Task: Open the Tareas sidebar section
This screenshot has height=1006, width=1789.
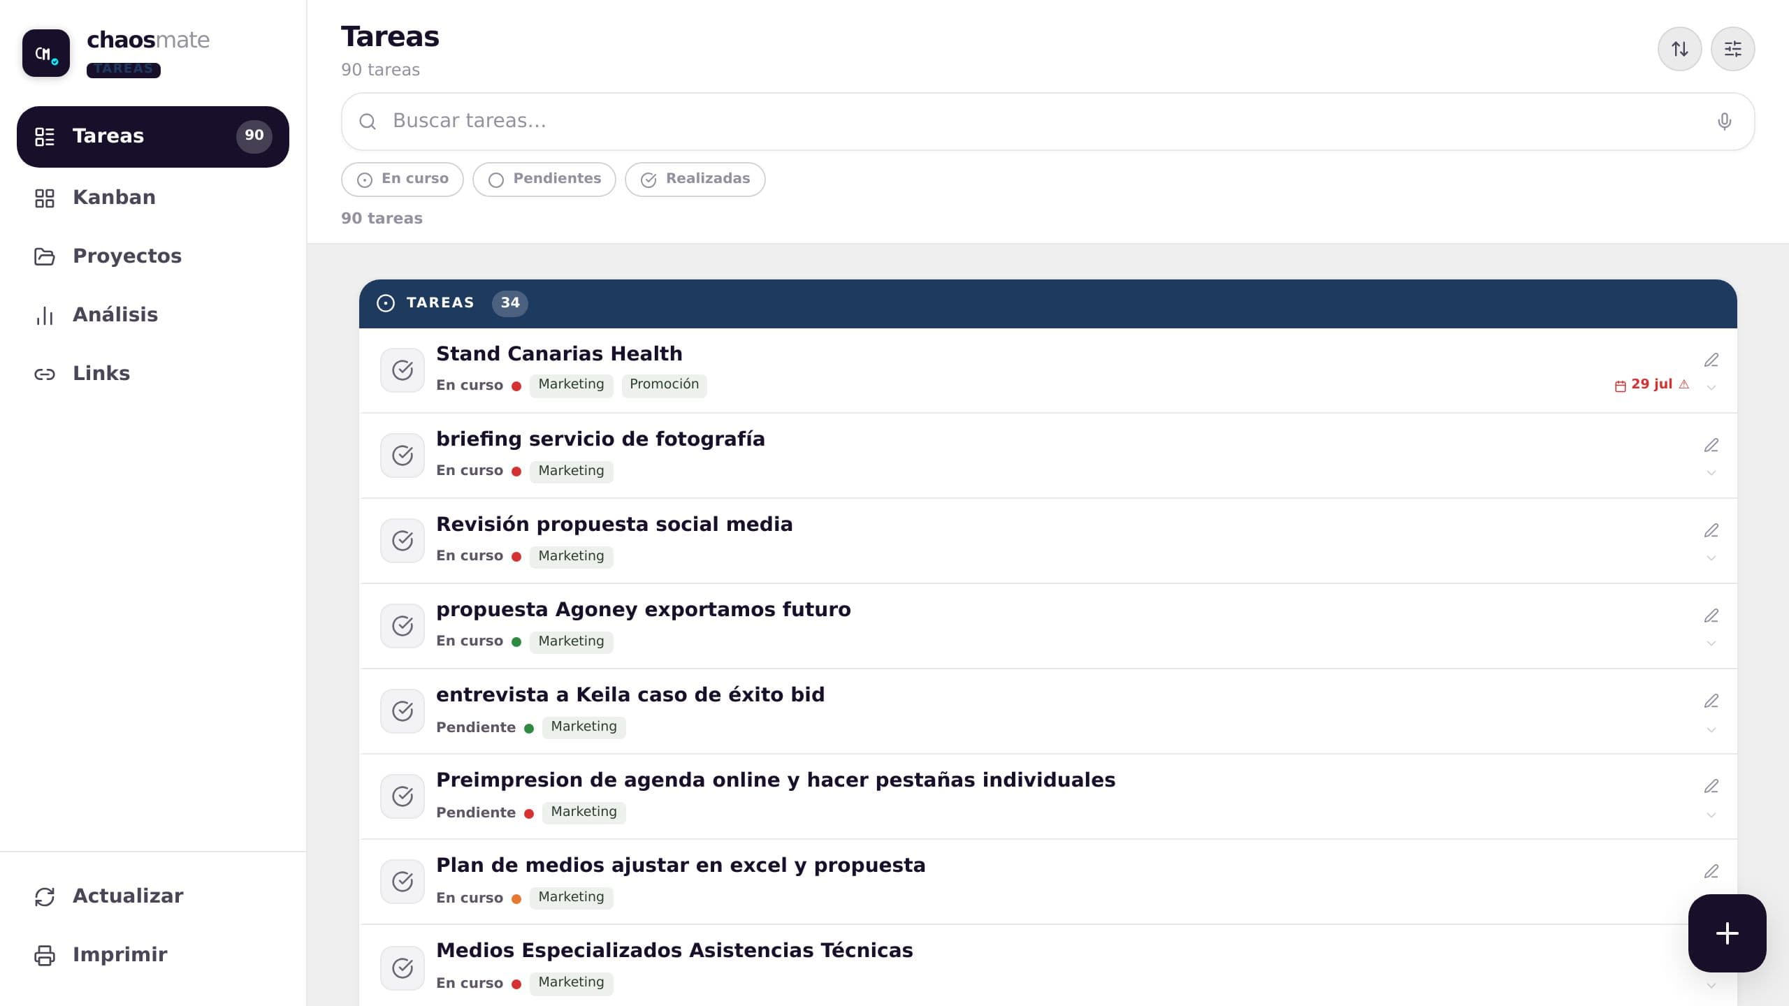Action: point(153,137)
